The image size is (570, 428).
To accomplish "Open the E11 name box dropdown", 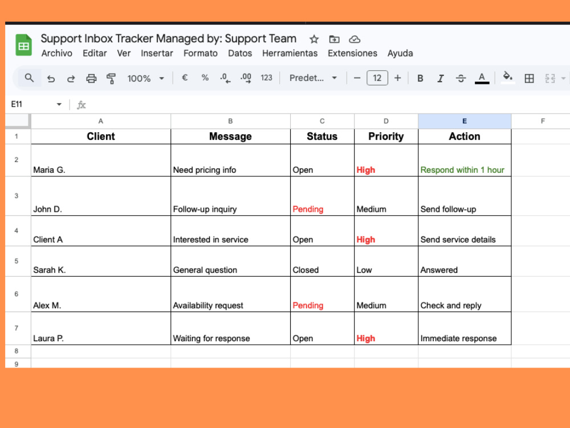I will 59,104.
